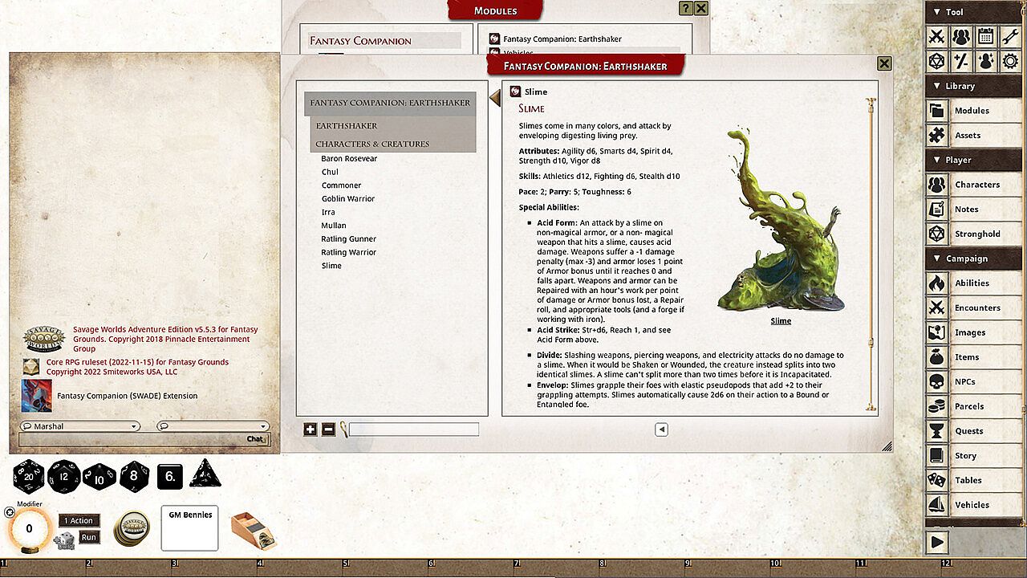Open Images in the sidebar

976,332
